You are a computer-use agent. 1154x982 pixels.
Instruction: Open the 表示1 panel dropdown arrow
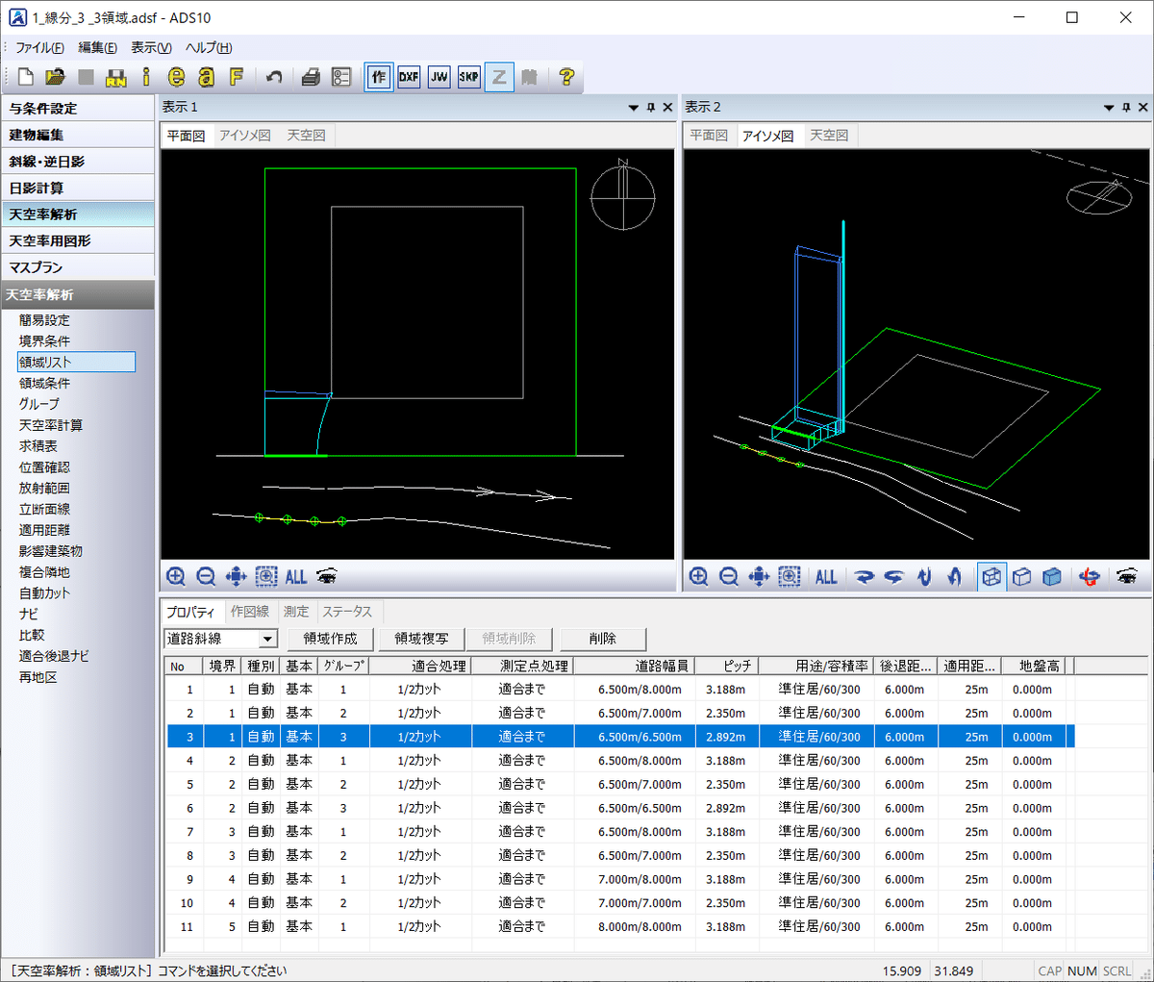point(634,107)
